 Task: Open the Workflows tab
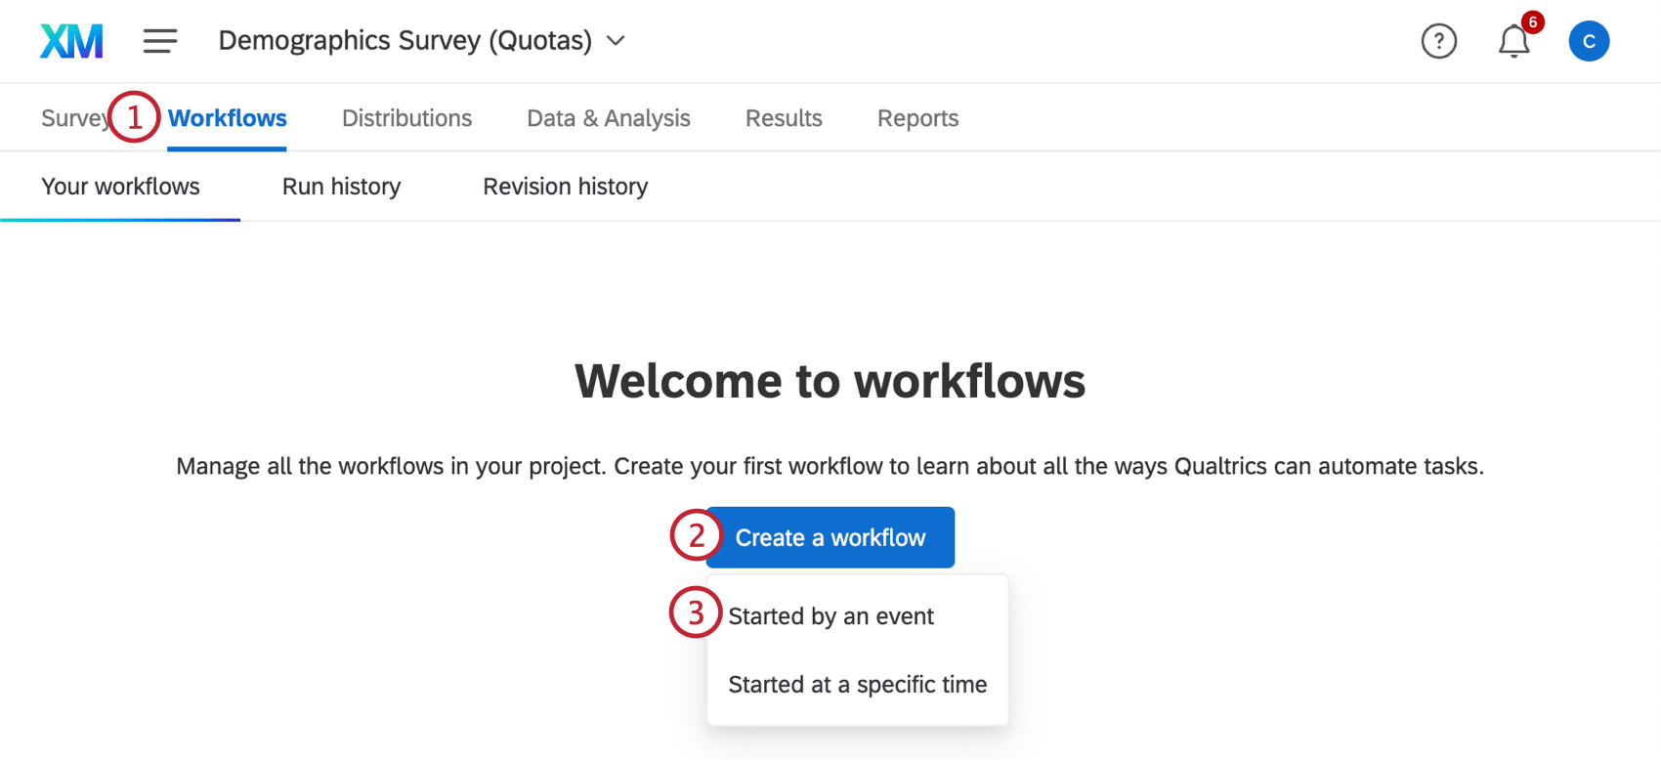(227, 117)
